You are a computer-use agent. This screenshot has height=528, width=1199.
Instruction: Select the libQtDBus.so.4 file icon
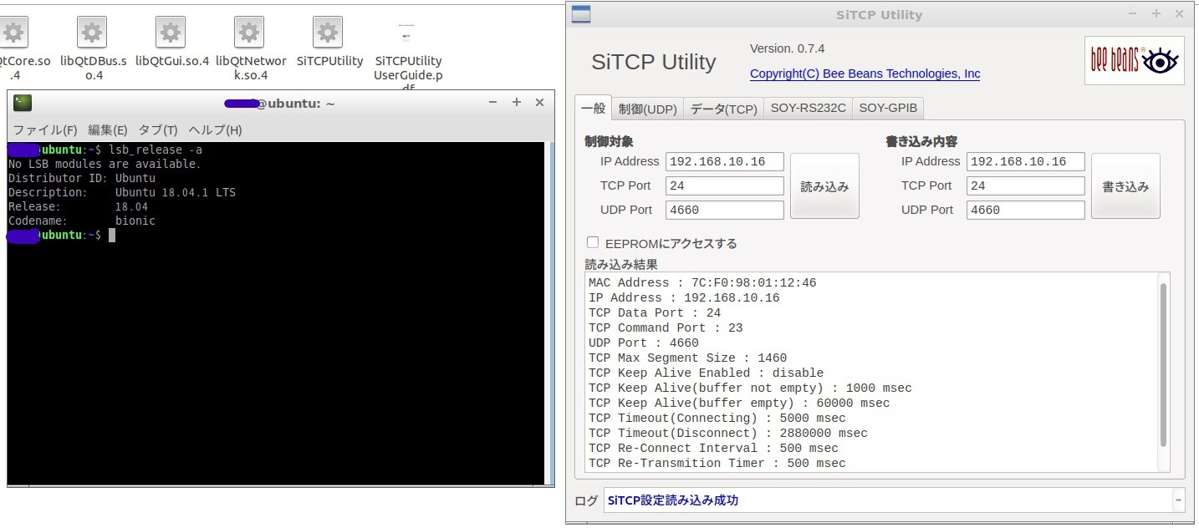(x=92, y=33)
